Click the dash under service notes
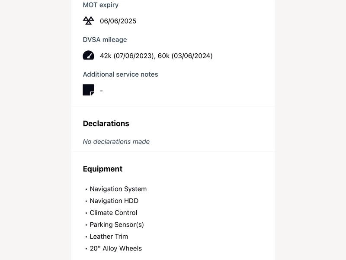This screenshot has width=346, height=260. point(101,91)
